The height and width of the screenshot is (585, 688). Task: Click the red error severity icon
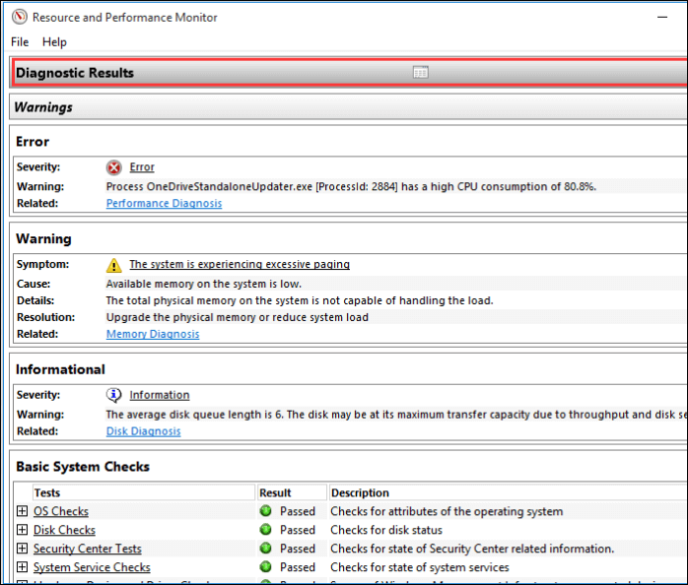coord(114,167)
